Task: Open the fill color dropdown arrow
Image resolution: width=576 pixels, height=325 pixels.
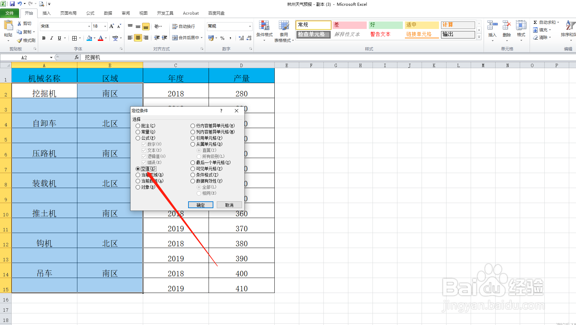Action: point(94,38)
